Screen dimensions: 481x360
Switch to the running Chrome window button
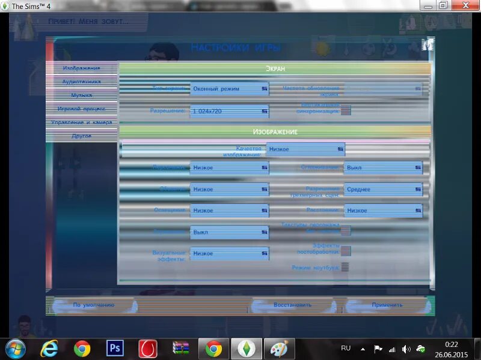point(214,349)
